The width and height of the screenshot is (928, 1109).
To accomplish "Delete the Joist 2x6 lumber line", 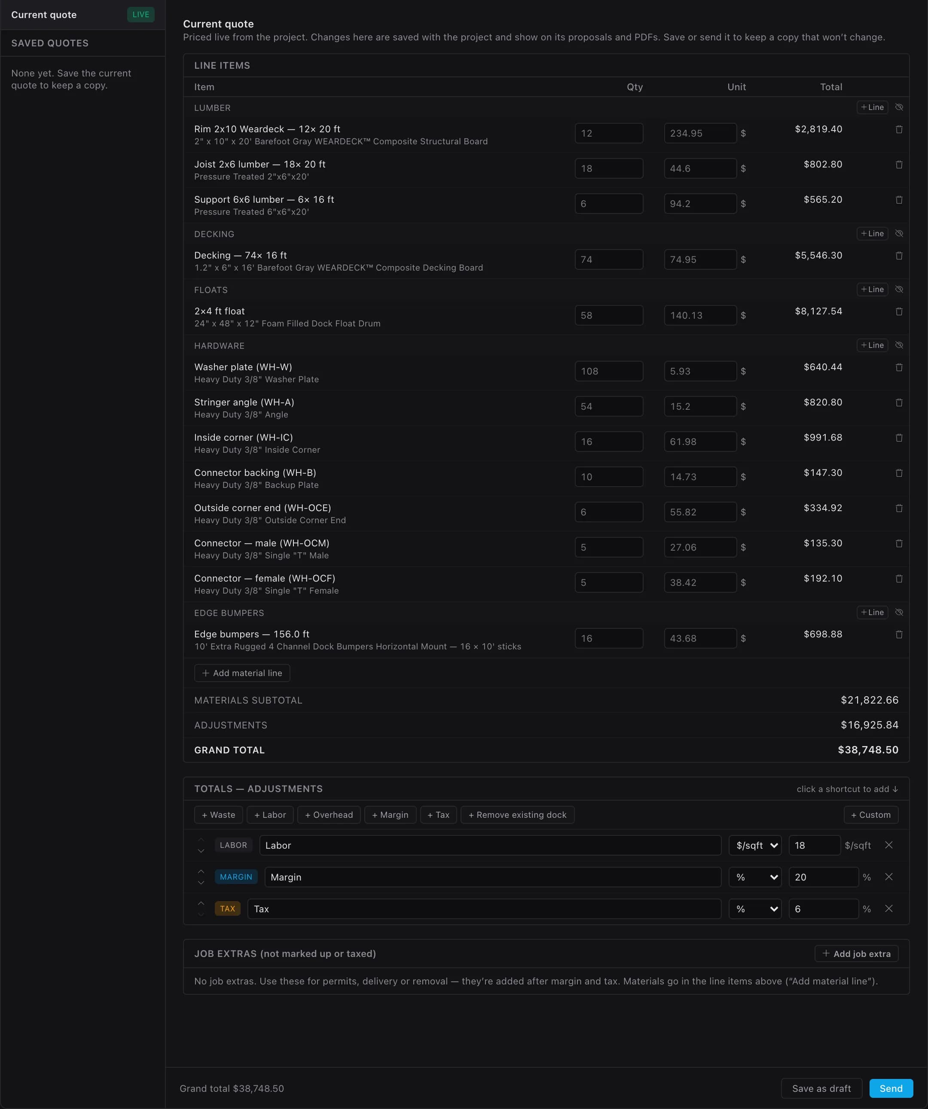I will pos(899,165).
